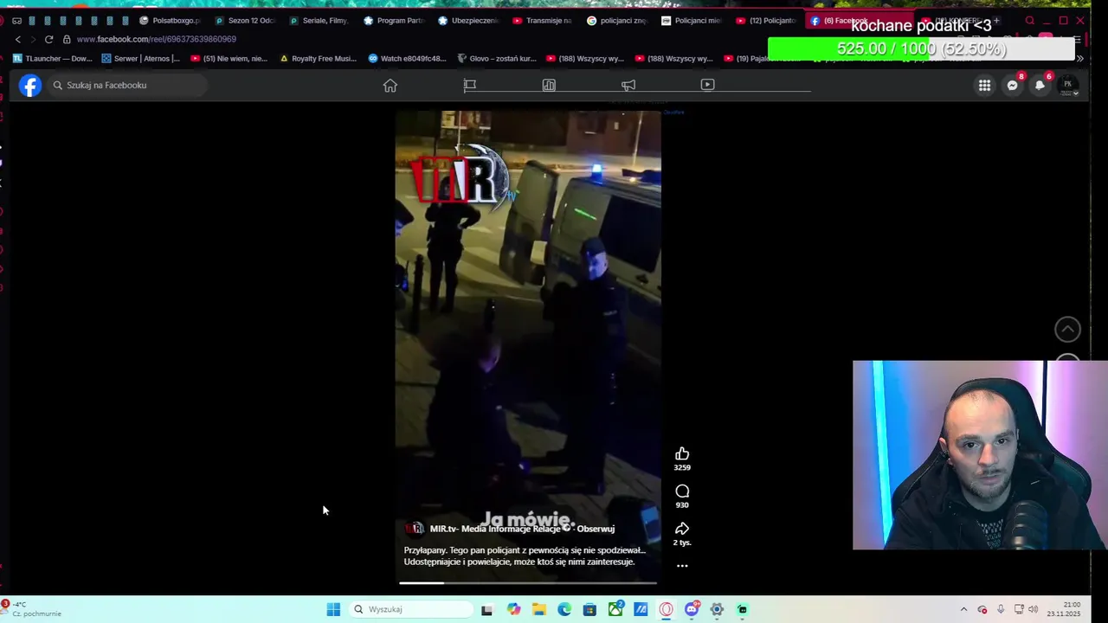Open Microsoft Edge from taskbar

pos(564,609)
